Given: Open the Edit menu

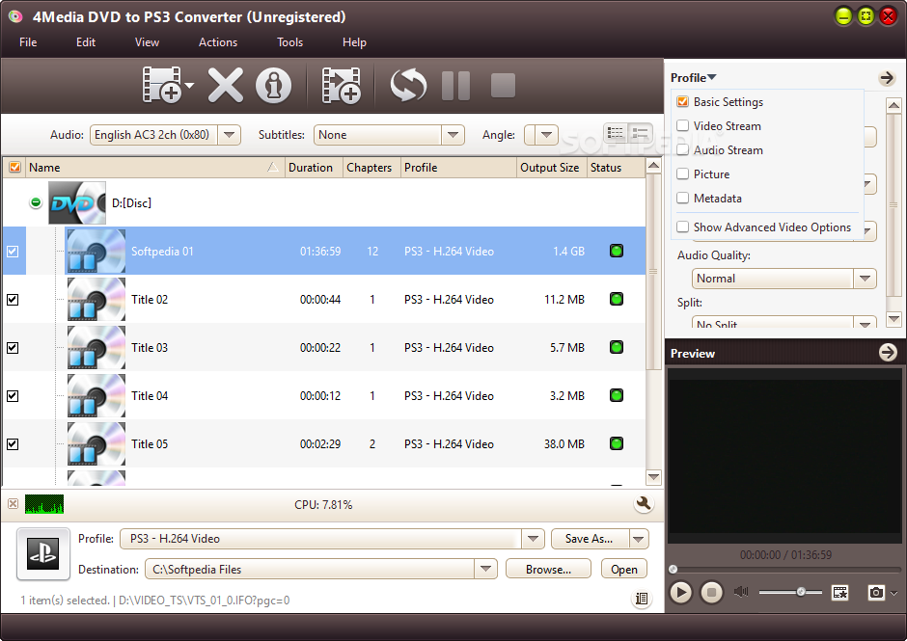Looking at the screenshot, I should coord(86,42).
